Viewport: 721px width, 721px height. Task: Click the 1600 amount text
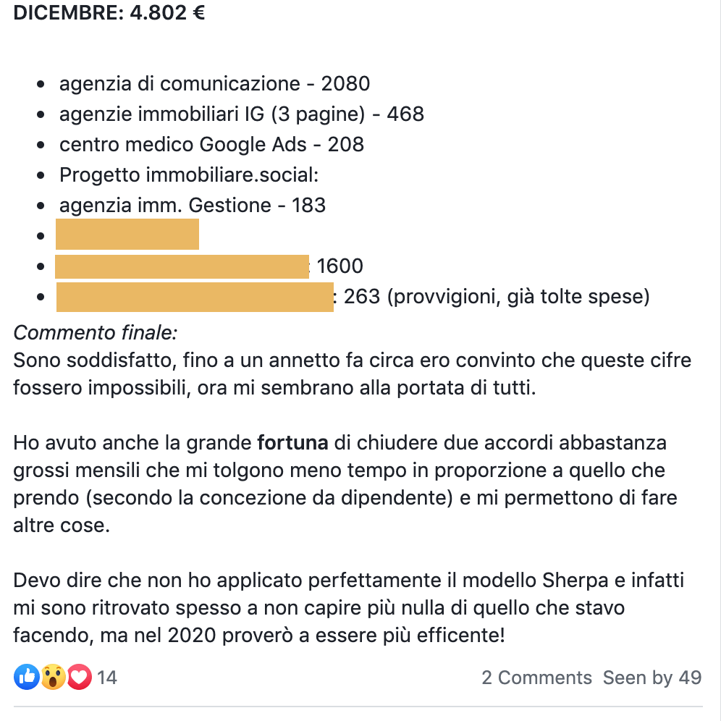[x=340, y=266]
